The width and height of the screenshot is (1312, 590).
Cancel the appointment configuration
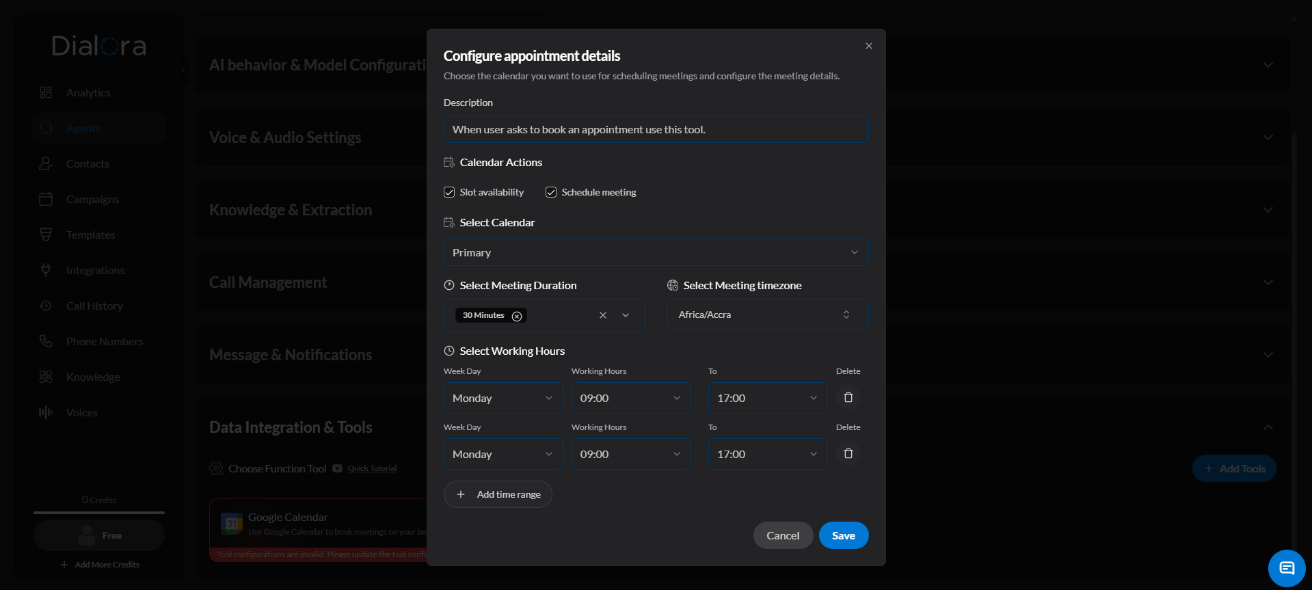783,535
